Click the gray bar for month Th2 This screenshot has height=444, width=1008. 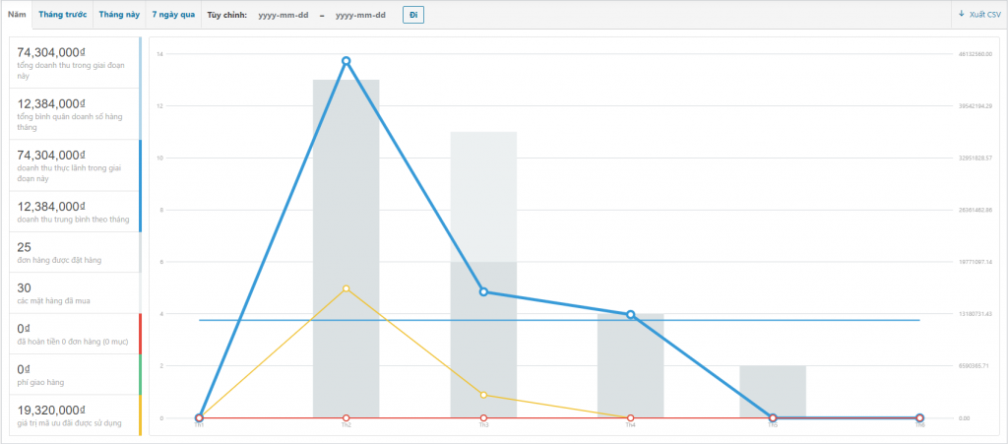pyautogui.click(x=346, y=249)
